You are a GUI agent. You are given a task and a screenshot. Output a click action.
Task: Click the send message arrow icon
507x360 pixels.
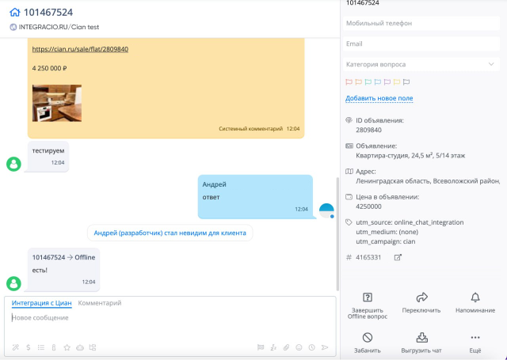(324, 347)
